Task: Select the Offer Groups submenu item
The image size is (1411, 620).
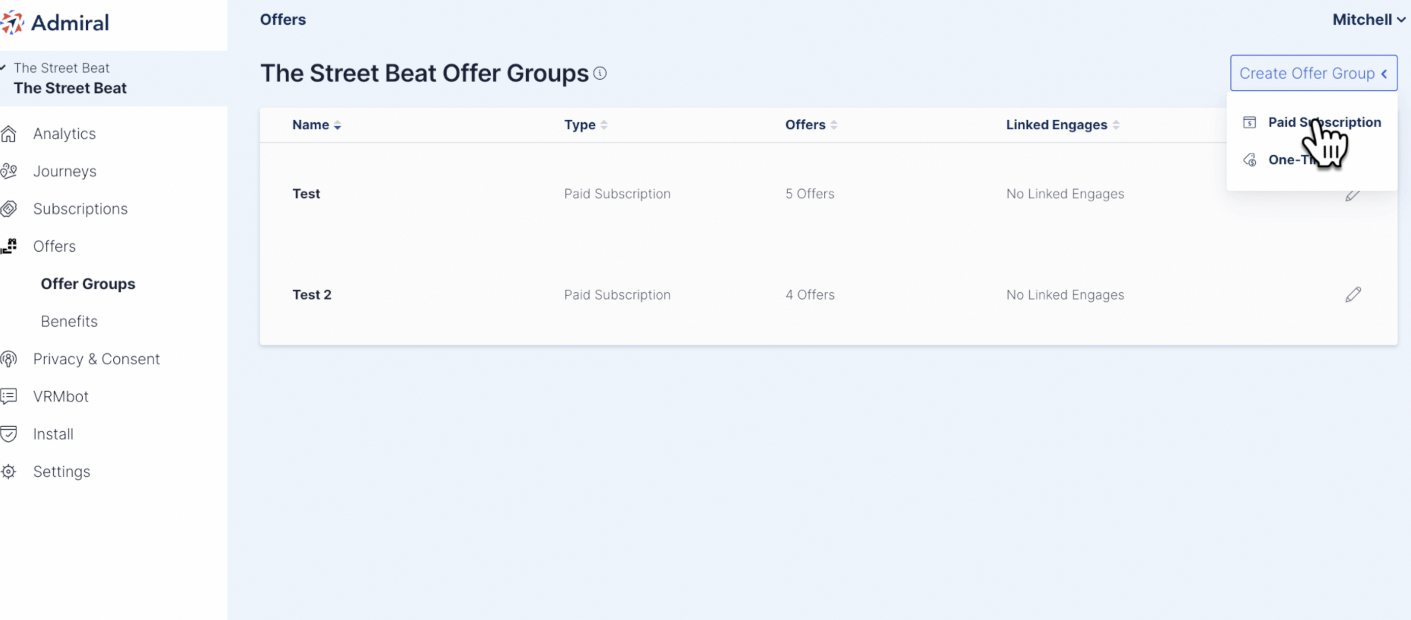Action: [88, 284]
